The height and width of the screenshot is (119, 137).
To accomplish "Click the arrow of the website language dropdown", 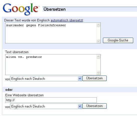I will click(80, 106).
